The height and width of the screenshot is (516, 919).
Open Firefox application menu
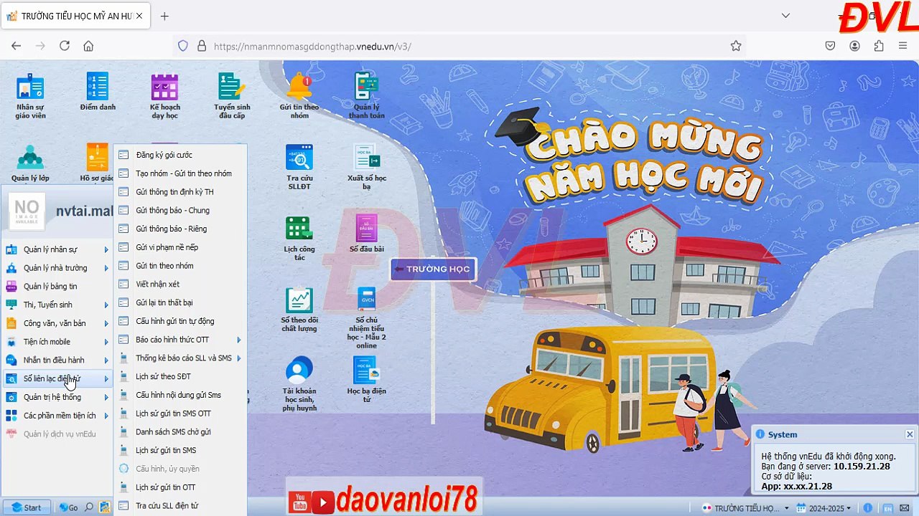902,46
